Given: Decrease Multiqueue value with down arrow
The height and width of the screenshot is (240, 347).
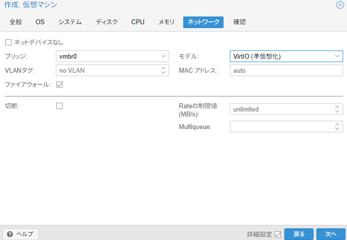Looking at the screenshot, I should coord(337,129).
